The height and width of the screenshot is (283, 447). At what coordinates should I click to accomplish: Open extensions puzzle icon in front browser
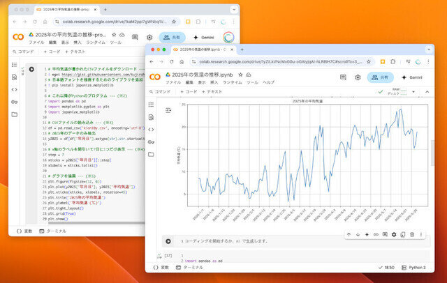(x=393, y=62)
